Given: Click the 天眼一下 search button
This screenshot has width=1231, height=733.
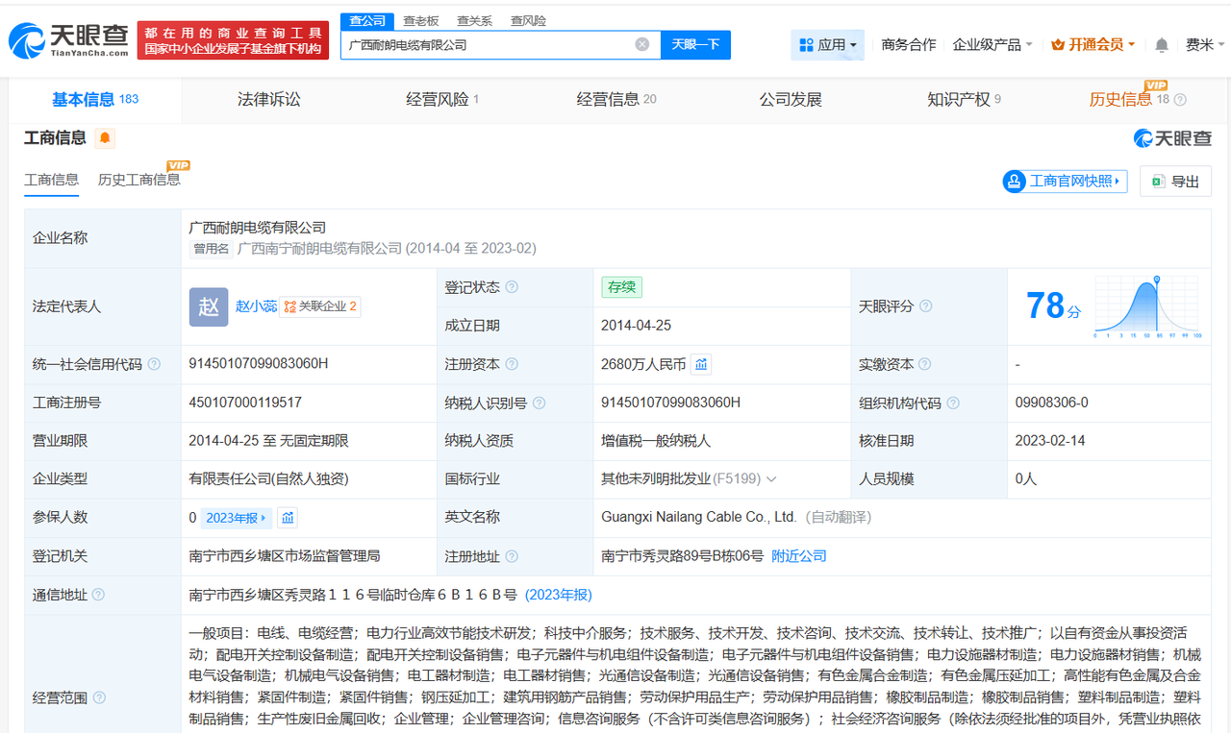Looking at the screenshot, I should pos(695,44).
